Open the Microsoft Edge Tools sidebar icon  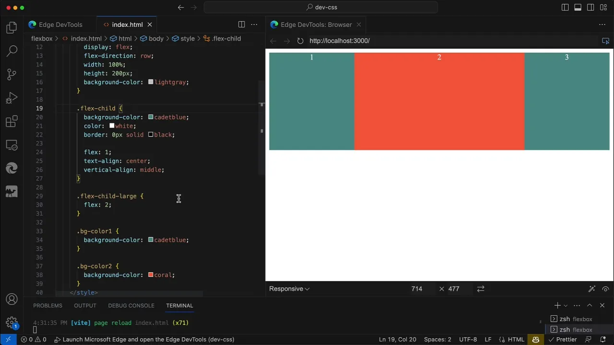pos(12,145)
